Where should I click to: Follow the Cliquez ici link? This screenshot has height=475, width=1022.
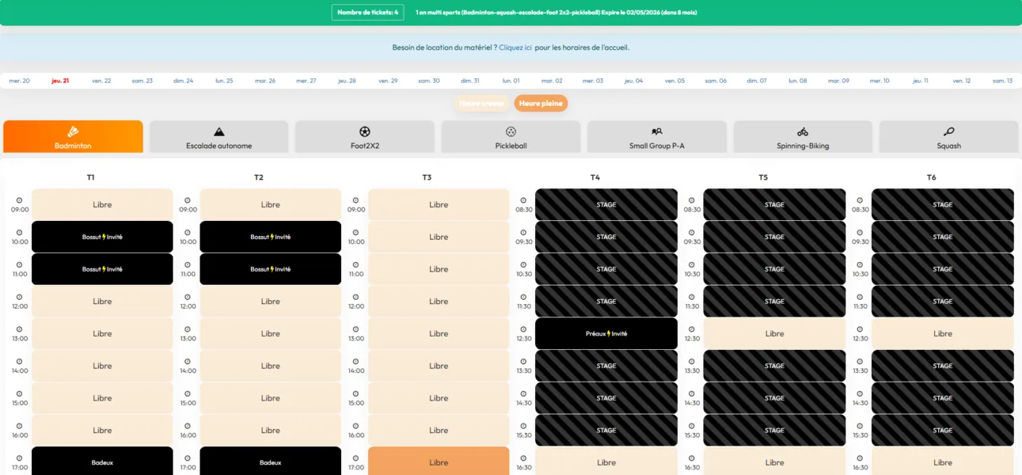[515, 47]
